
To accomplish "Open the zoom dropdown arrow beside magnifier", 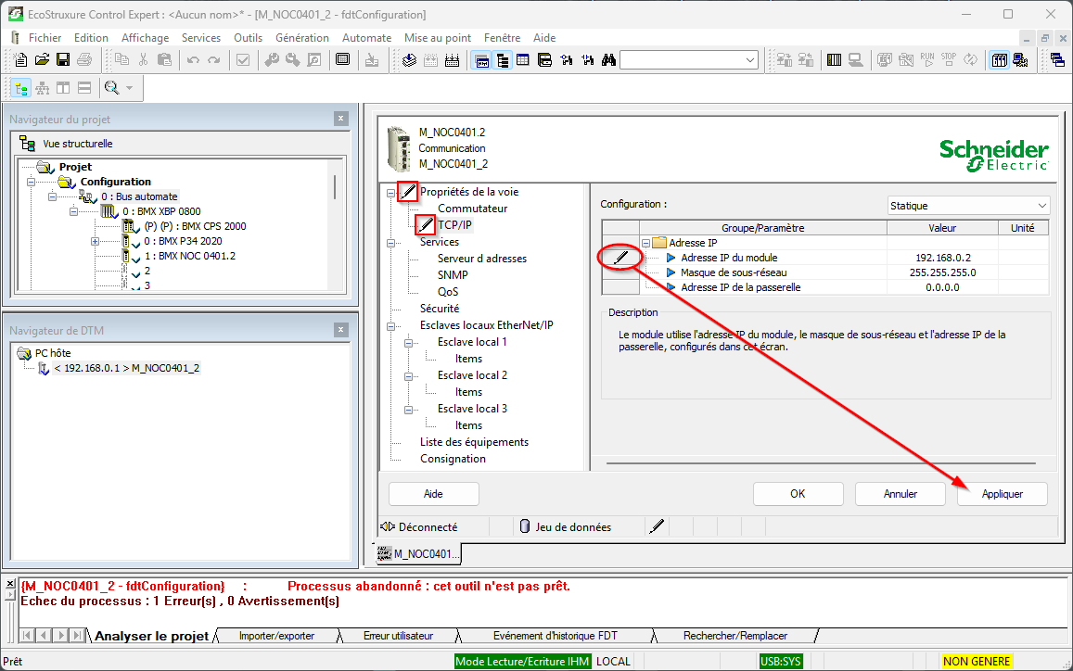I will point(129,87).
